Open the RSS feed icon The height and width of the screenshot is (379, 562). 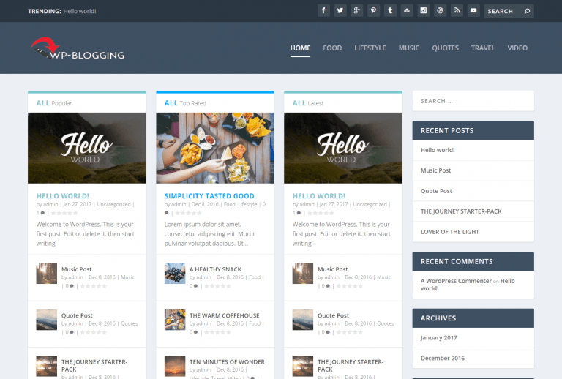click(457, 11)
